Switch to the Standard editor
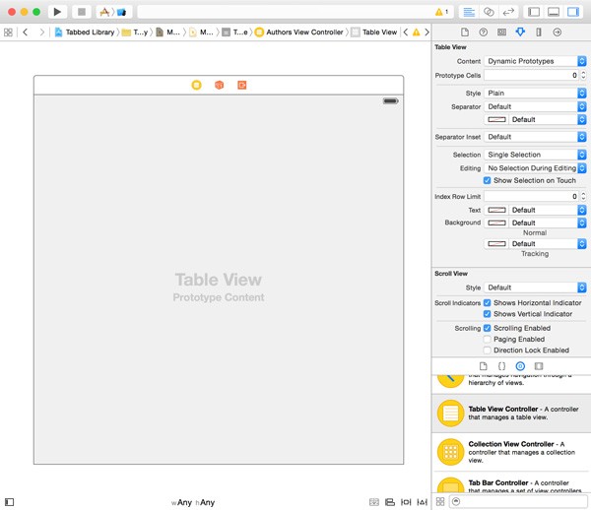The width and height of the screenshot is (591, 510). tap(469, 12)
